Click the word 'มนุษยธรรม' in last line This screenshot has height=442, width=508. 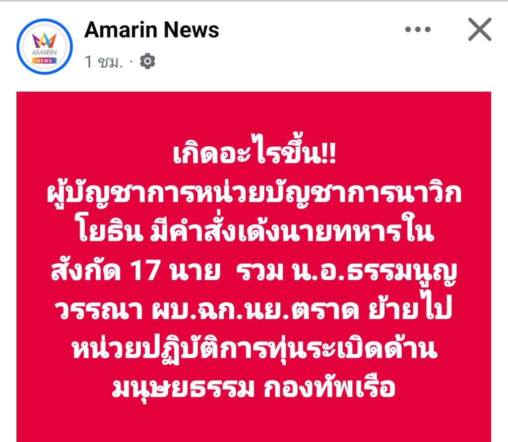point(183,387)
